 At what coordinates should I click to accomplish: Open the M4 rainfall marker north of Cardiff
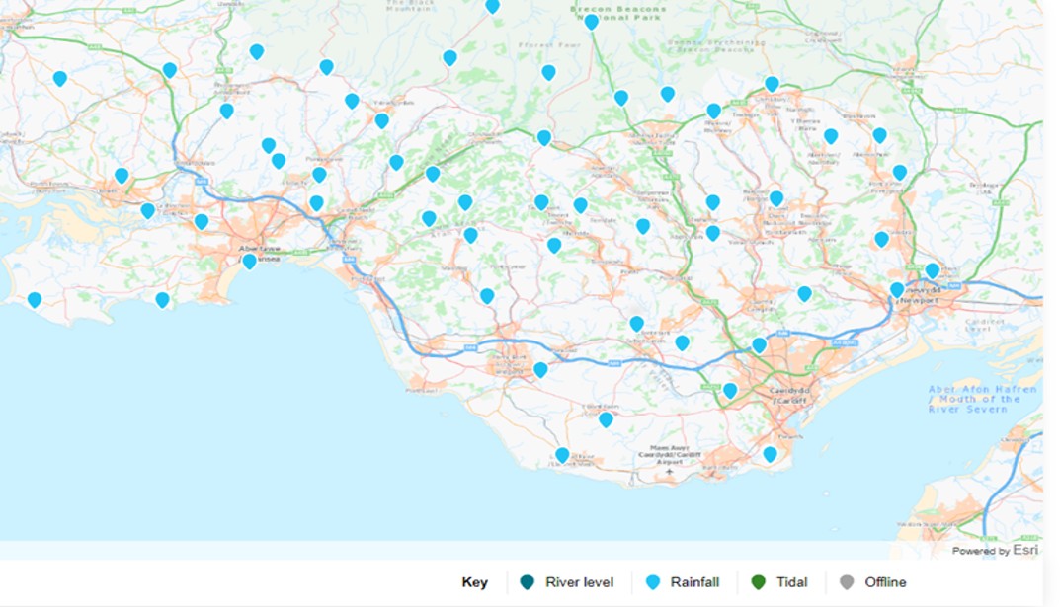coord(759,345)
